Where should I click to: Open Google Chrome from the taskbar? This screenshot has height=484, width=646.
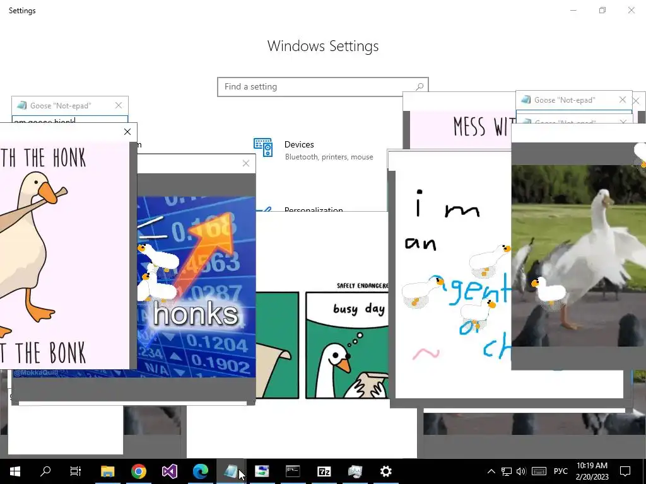point(139,471)
